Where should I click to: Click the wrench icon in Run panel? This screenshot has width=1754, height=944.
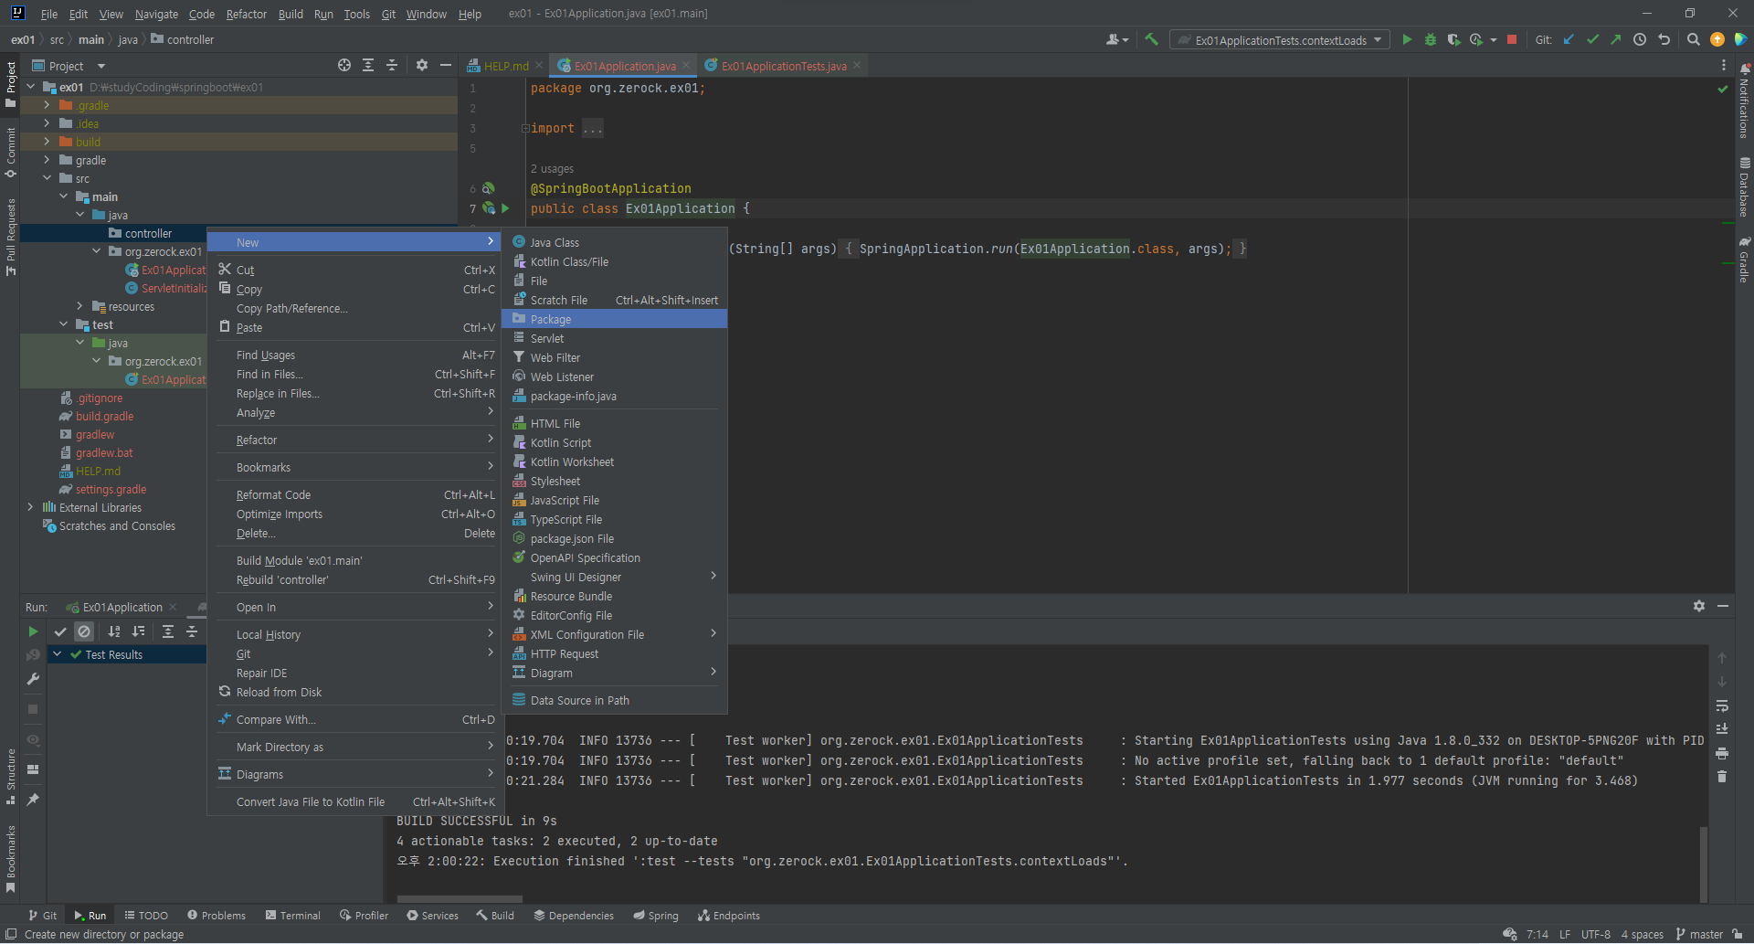click(33, 679)
